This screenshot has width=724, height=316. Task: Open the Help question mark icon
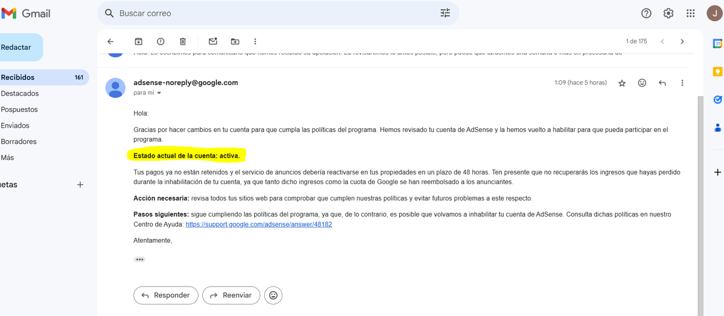(x=646, y=13)
